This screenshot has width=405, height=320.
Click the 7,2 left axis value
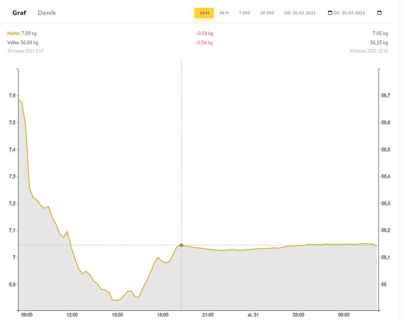[x=12, y=203]
